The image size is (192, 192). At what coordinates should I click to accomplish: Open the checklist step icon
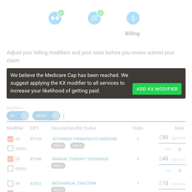tap(94, 18)
